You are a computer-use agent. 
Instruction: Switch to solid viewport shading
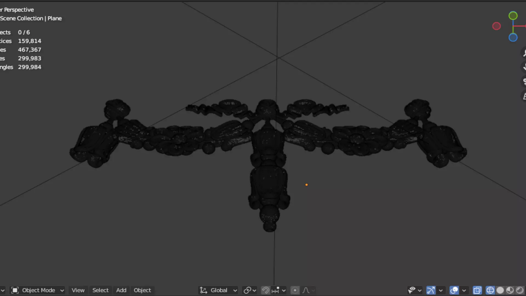(500, 290)
